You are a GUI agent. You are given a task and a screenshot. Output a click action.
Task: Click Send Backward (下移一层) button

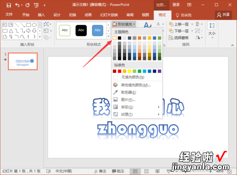point(179,31)
